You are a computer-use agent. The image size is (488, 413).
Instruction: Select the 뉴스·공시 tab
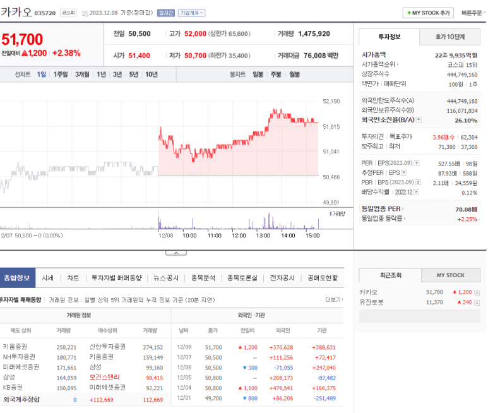coord(166,278)
